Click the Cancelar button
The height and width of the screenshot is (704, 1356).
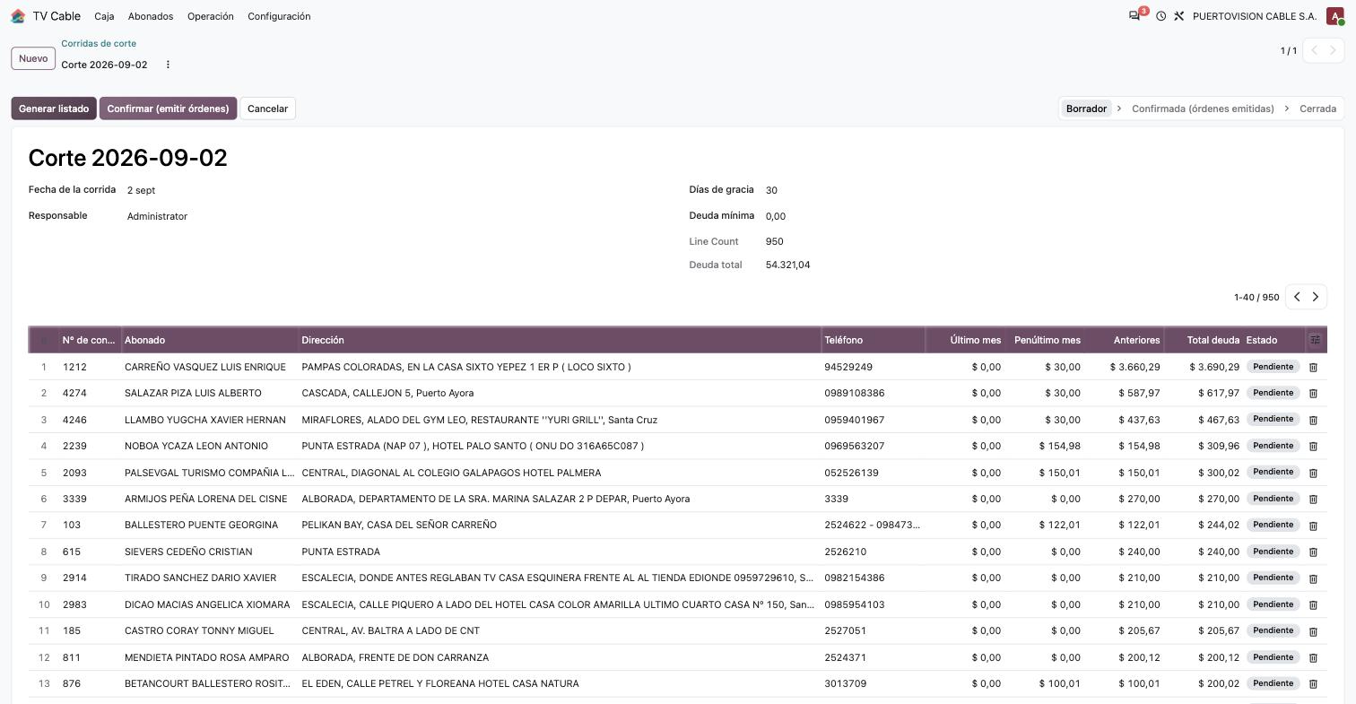click(267, 109)
